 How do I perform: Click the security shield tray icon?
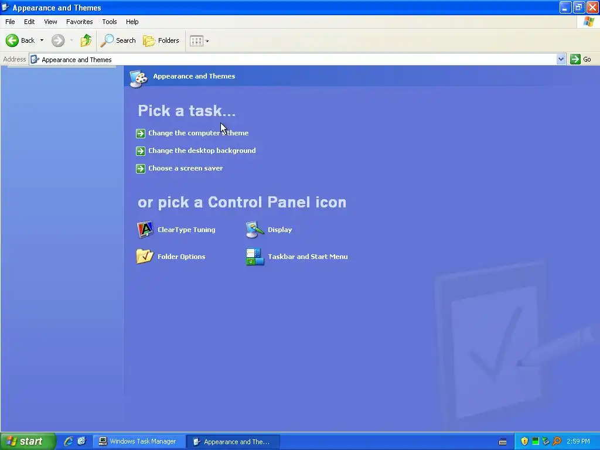[524, 442]
